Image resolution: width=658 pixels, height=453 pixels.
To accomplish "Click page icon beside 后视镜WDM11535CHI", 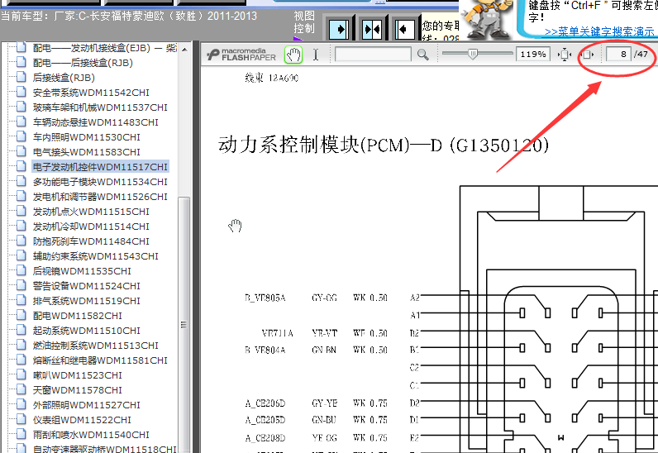I will tap(21, 270).
